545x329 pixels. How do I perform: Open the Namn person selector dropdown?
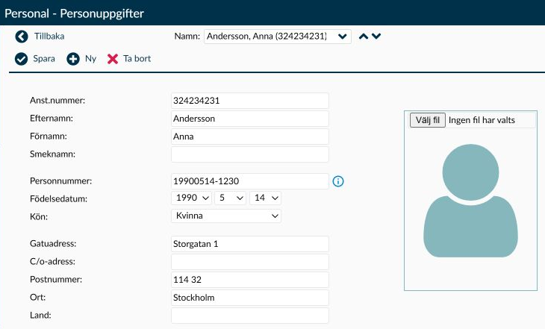click(278, 37)
